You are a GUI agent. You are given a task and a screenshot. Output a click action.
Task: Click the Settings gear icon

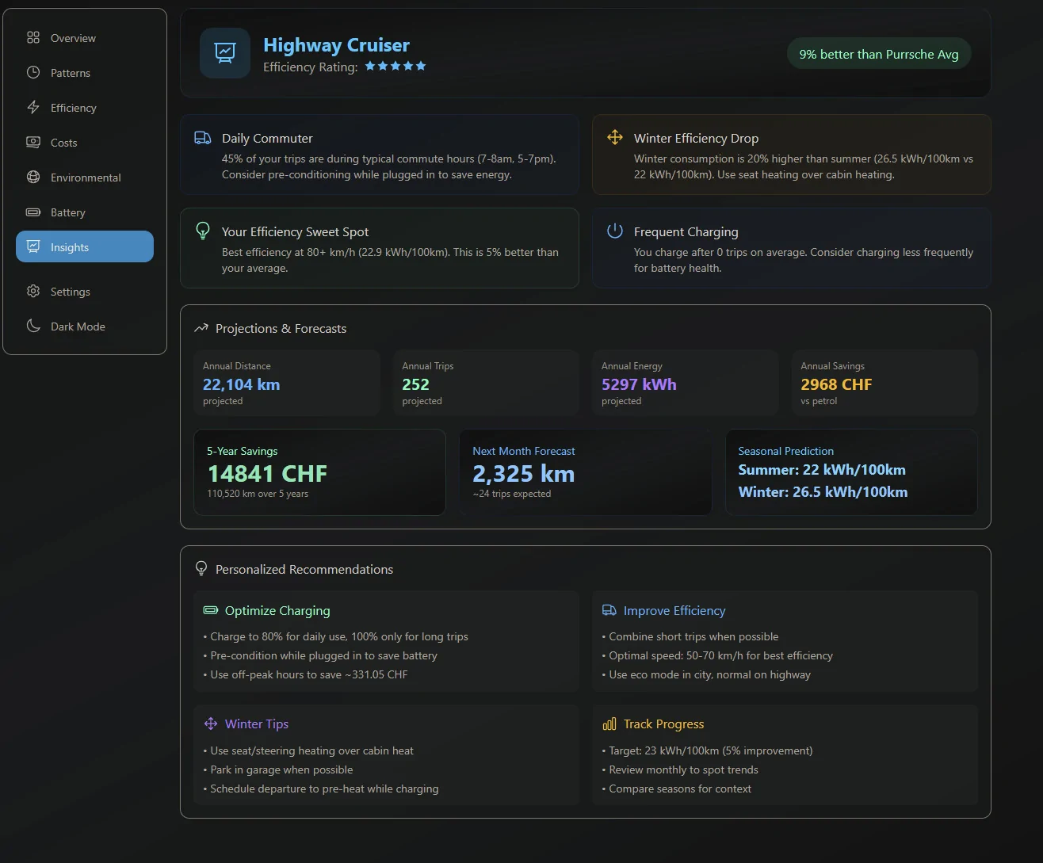(x=33, y=291)
